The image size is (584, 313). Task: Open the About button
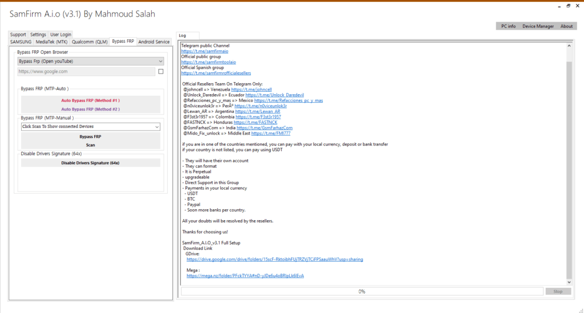click(566, 26)
